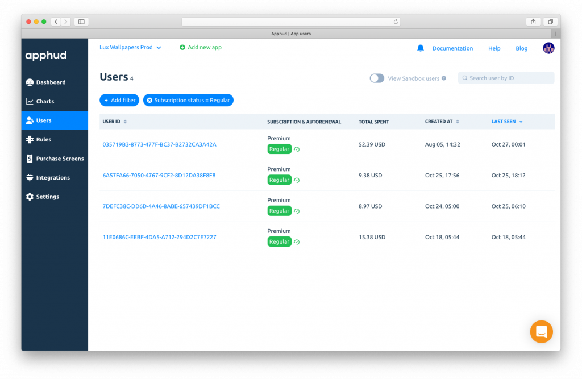Open the Settings menu item
The image size is (582, 379).
[55, 197]
